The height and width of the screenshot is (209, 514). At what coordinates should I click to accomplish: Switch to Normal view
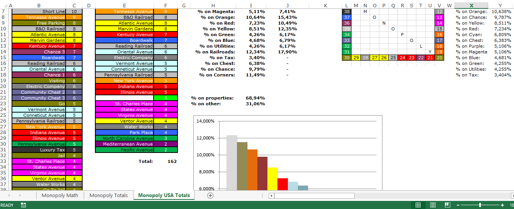tap(418, 205)
